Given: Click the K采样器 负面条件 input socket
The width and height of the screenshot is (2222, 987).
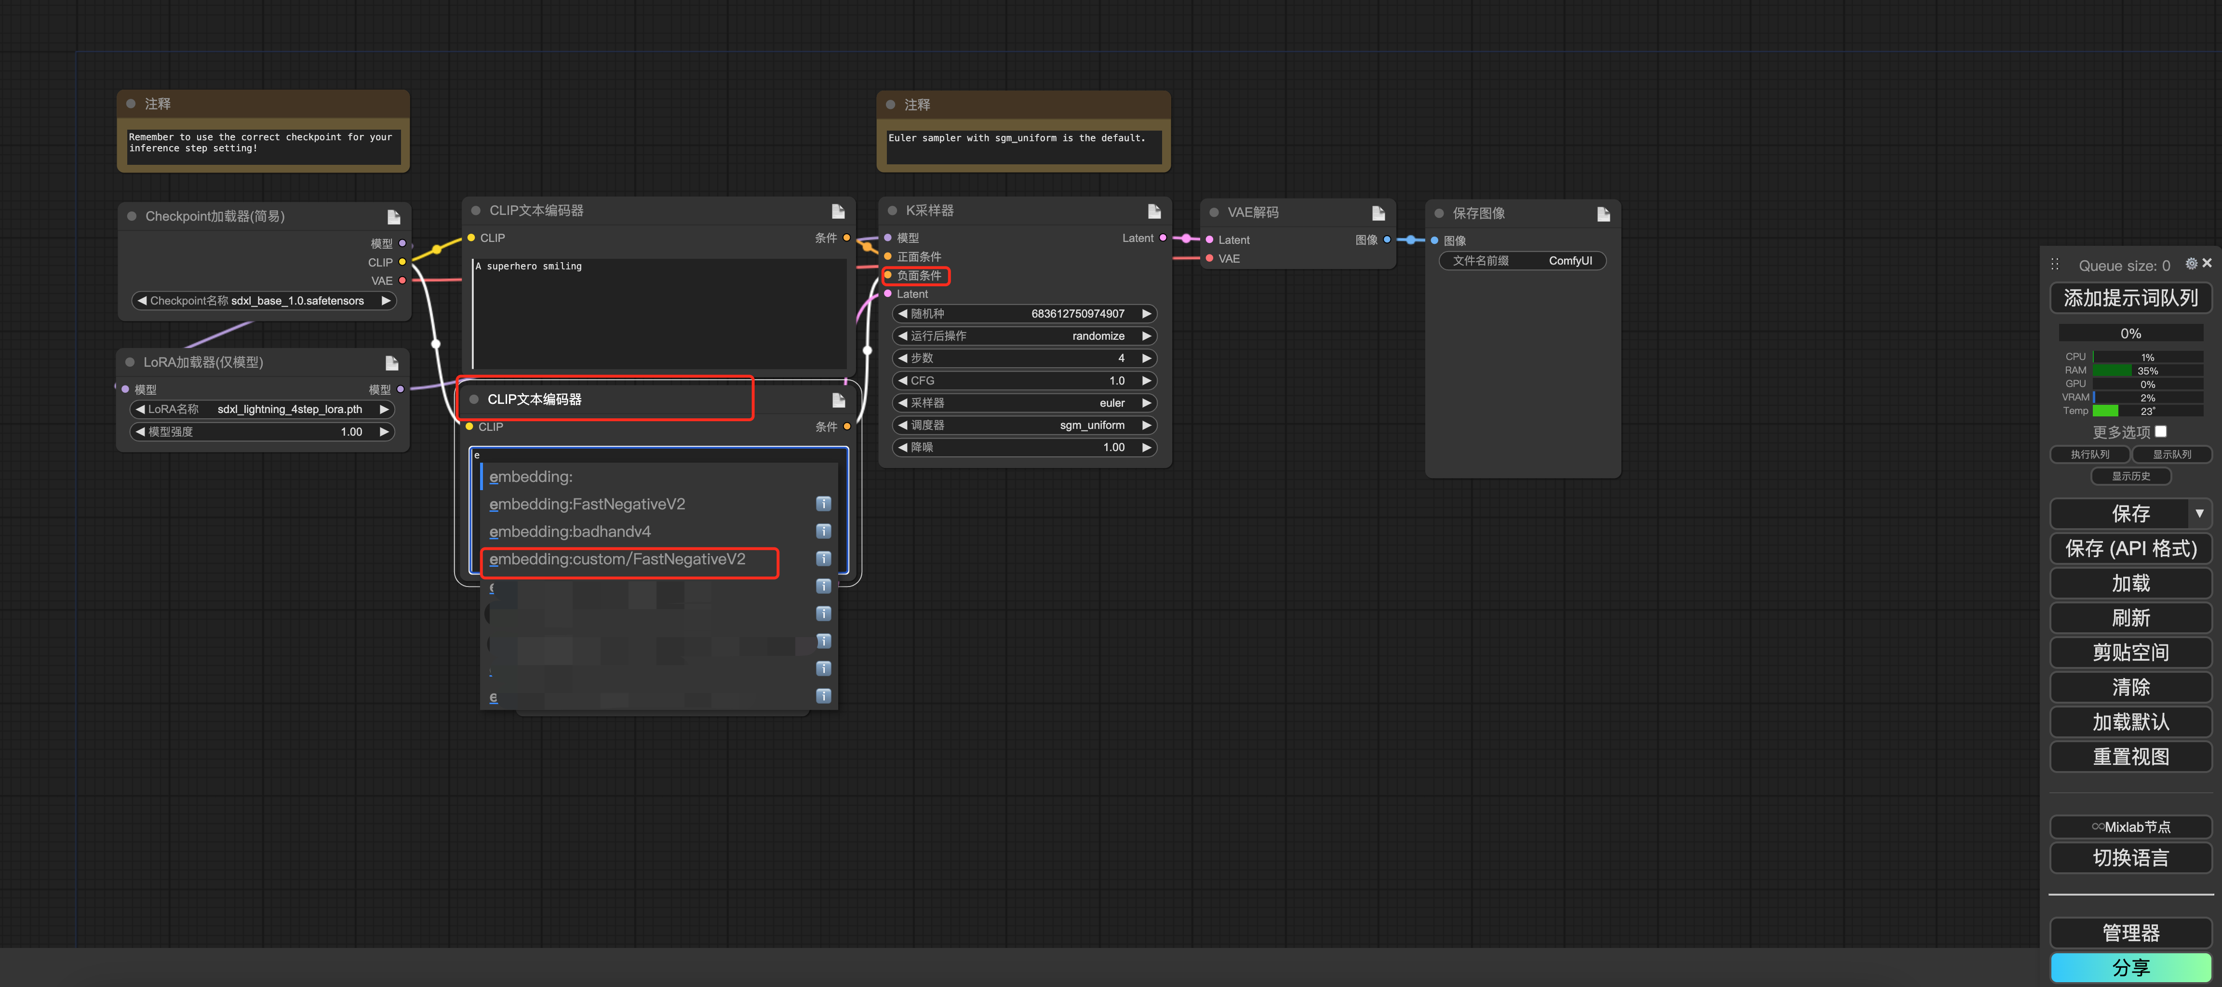Looking at the screenshot, I should pyautogui.click(x=887, y=275).
